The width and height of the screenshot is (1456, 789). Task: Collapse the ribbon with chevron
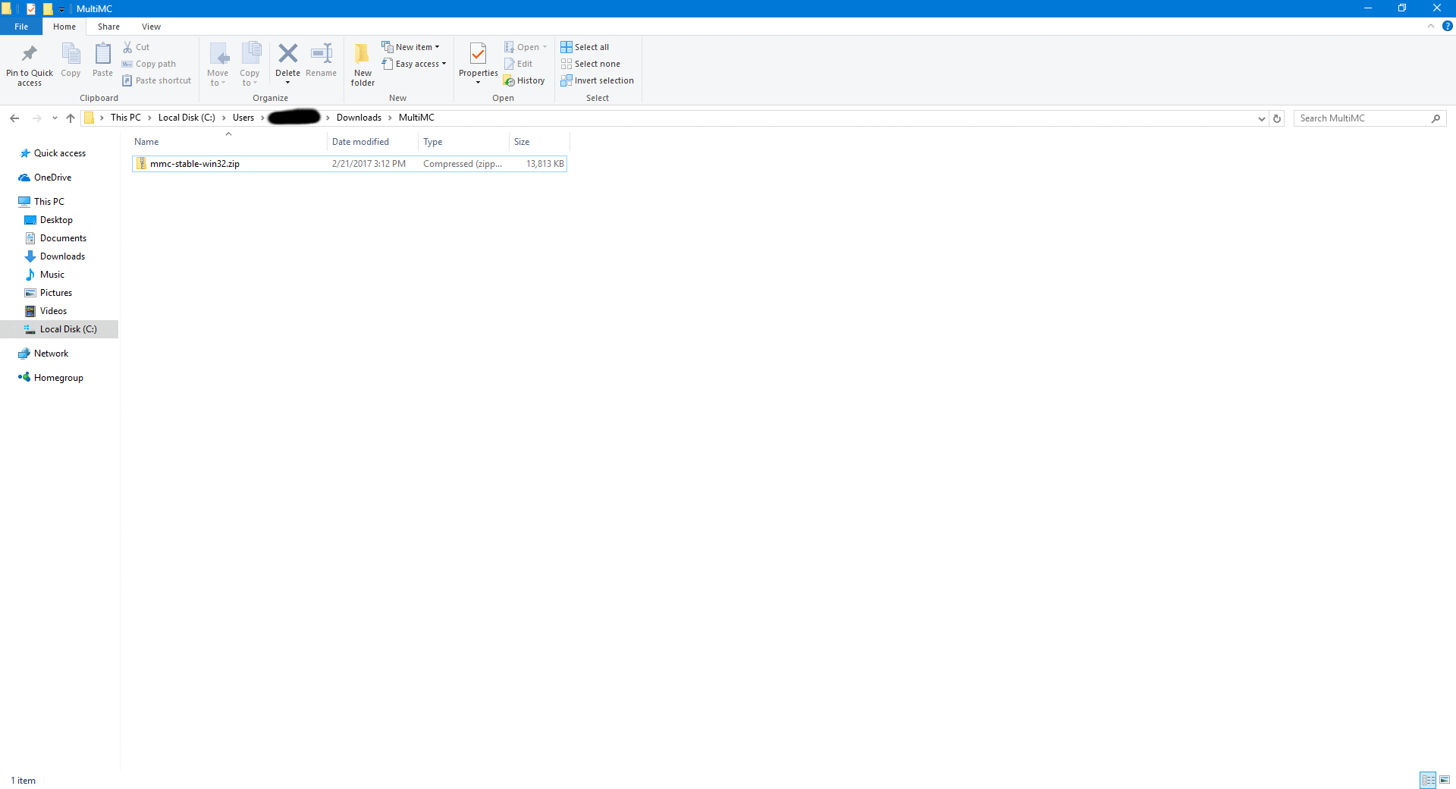click(1431, 26)
